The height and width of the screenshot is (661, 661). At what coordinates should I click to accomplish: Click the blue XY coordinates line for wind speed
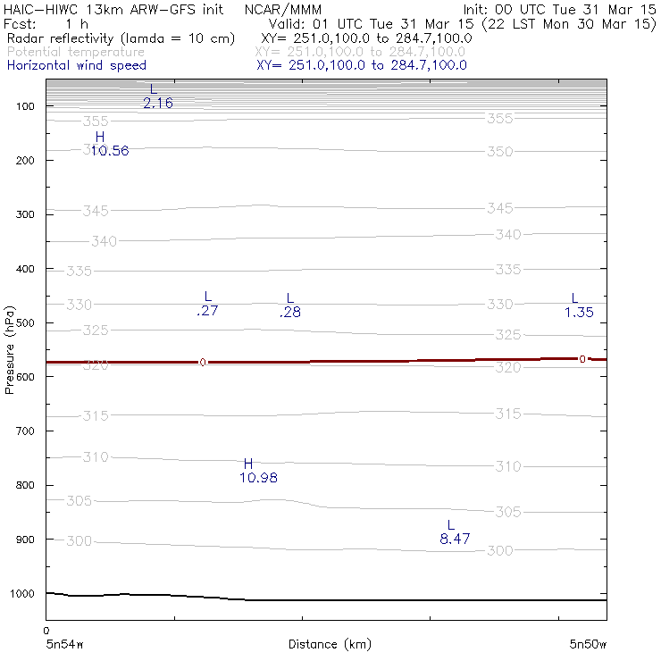click(x=362, y=65)
